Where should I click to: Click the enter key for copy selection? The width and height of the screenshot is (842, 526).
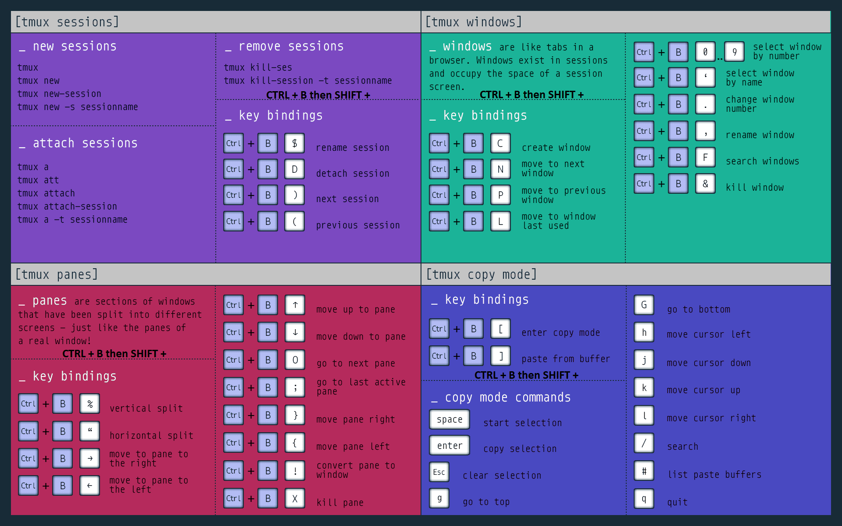click(x=450, y=445)
